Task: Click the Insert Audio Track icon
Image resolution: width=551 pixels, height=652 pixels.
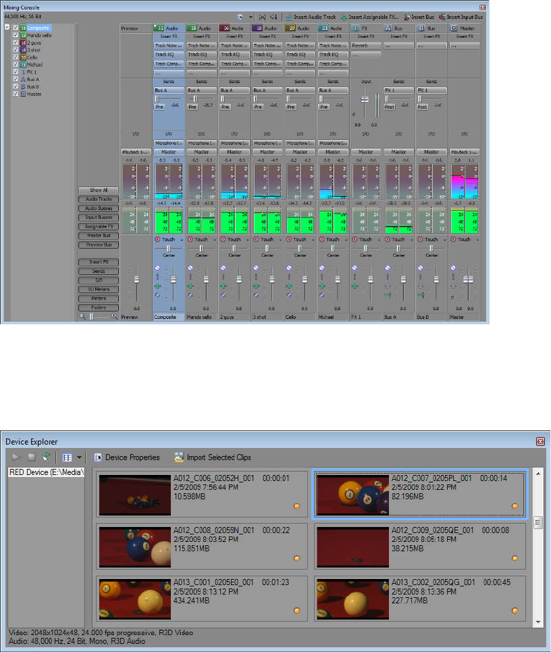Action: pyautogui.click(x=288, y=17)
